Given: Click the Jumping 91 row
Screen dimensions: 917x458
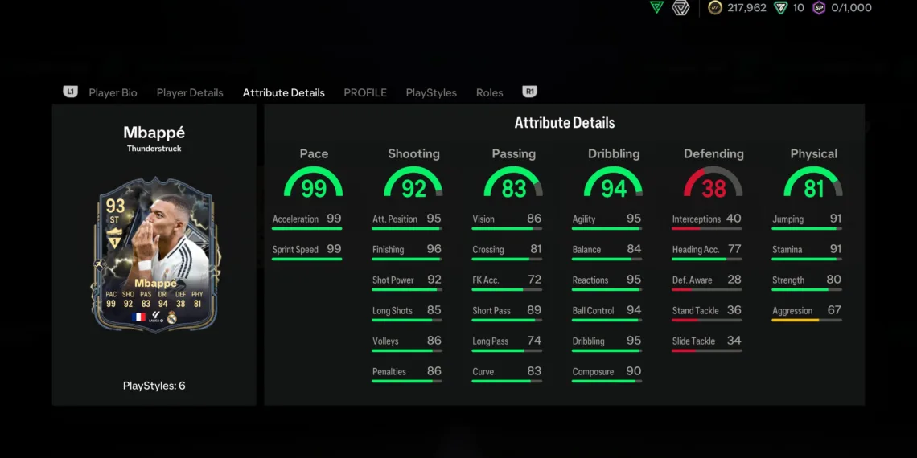Looking at the screenshot, I should coord(807,221).
